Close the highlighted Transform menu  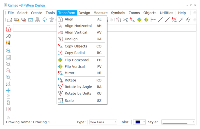(67, 13)
